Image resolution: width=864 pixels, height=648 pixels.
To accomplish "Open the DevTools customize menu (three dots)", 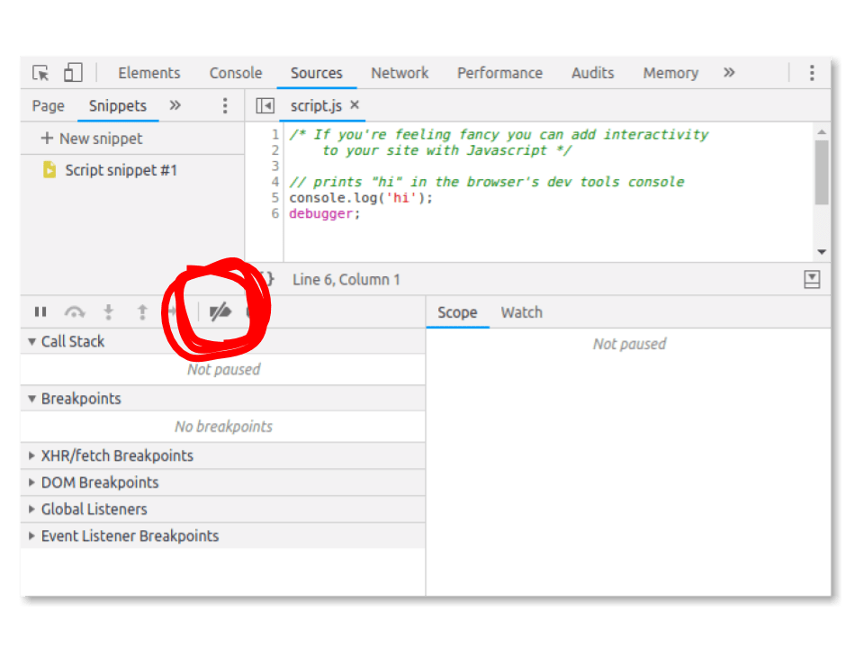I will pos(811,72).
